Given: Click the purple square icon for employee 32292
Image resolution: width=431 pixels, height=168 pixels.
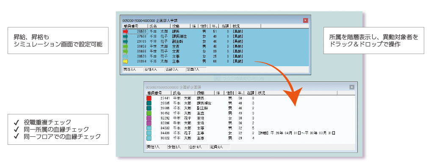Looking at the screenshot, I should pos(149,118).
